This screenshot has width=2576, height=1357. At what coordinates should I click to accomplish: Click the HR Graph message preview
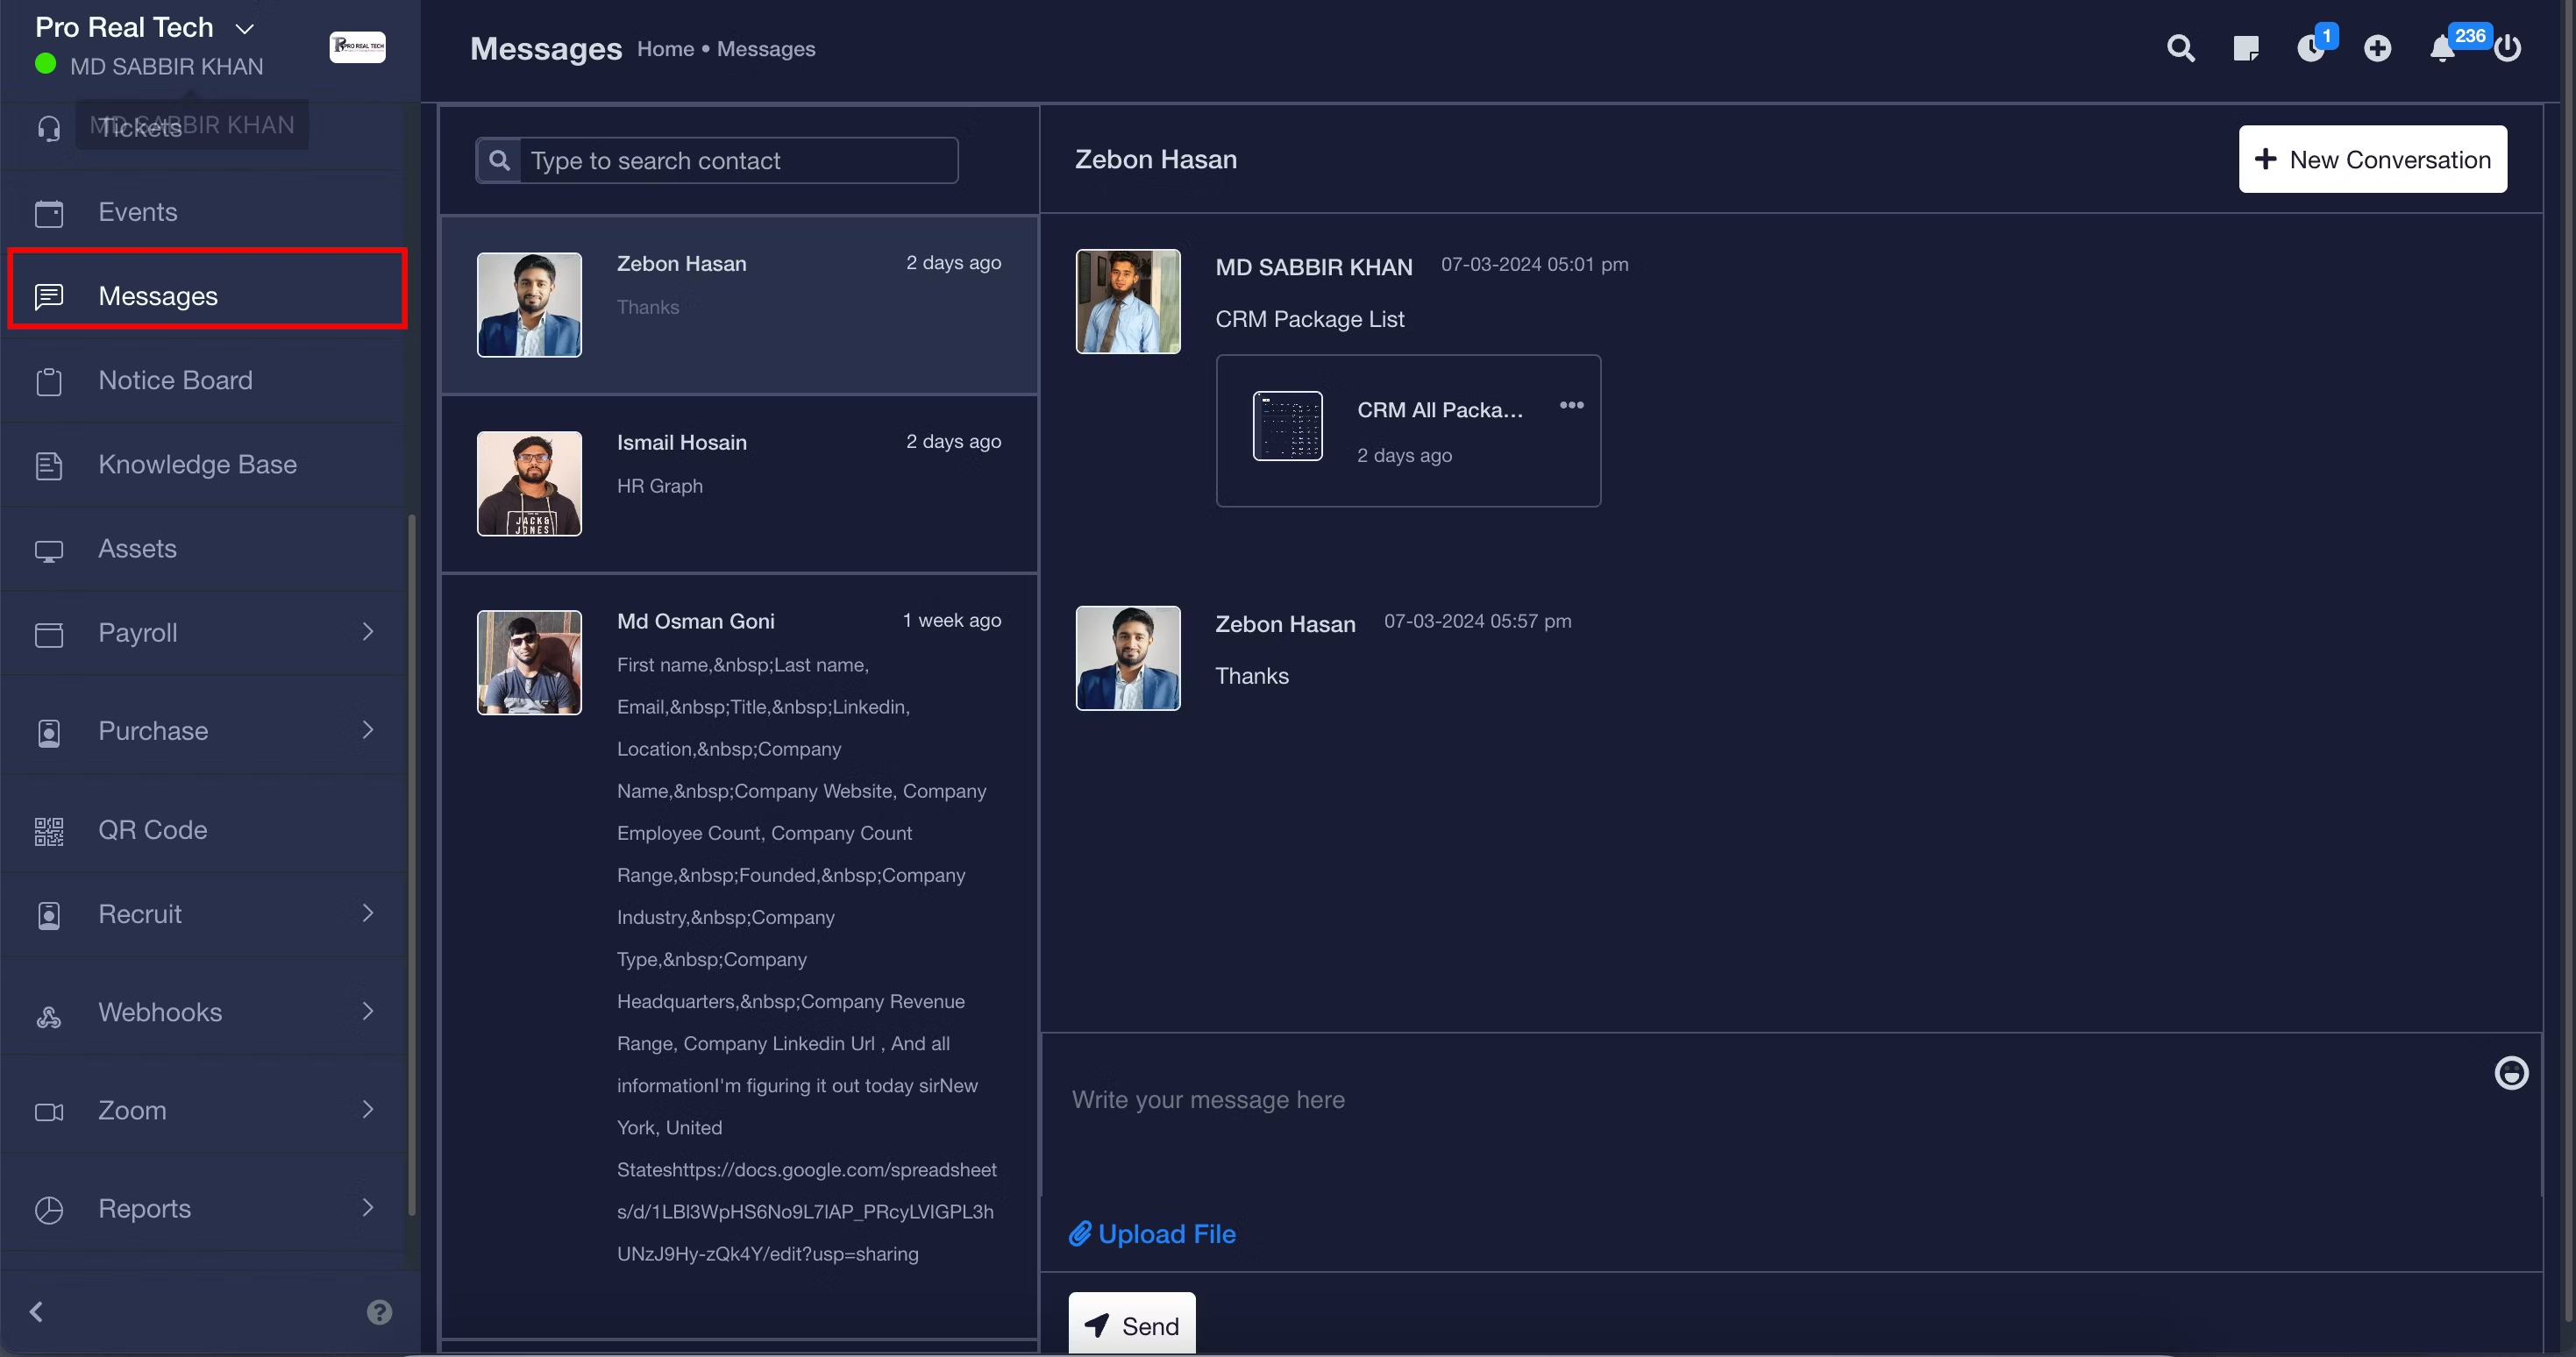click(659, 486)
